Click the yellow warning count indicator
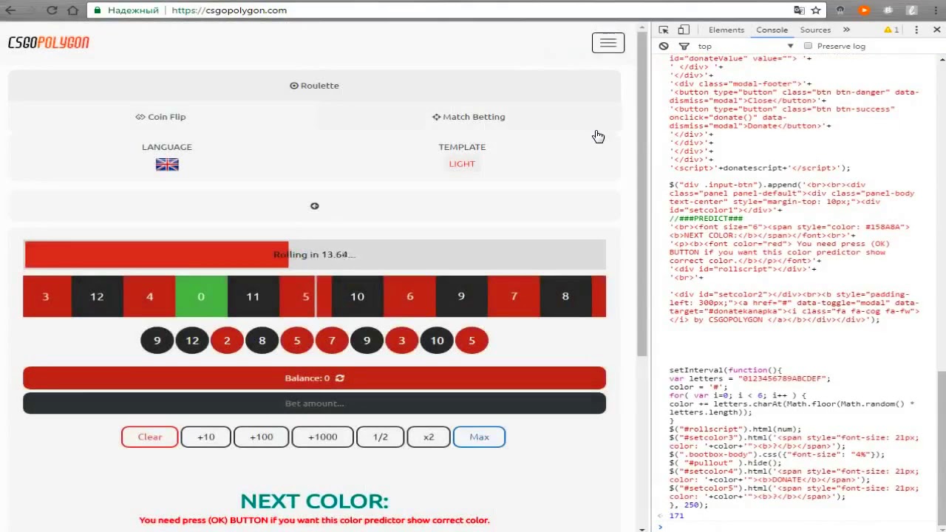Screen dimensions: 946x532 click(x=891, y=30)
